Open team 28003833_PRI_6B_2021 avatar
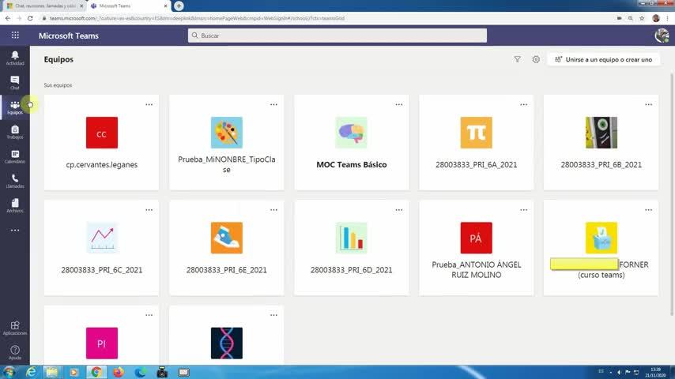 (x=601, y=133)
